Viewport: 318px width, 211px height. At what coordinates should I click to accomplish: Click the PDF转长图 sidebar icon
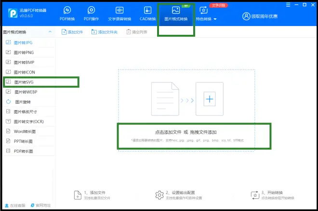point(8,151)
